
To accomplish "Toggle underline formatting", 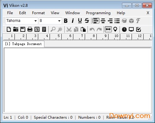I will pos(80,21).
